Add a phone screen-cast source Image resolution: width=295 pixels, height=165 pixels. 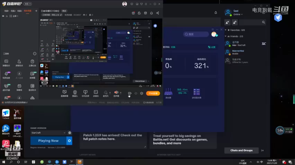(85, 93)
